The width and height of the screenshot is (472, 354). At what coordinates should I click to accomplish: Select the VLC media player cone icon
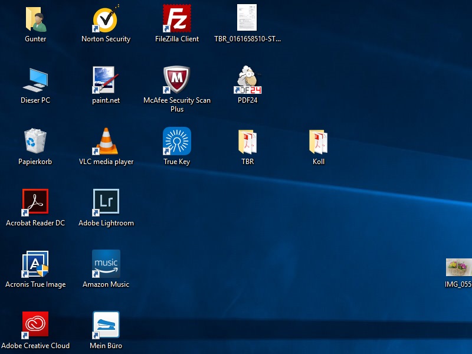click(106, 141)
